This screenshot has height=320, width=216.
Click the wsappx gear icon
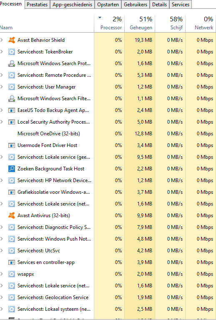pos(12,274)
